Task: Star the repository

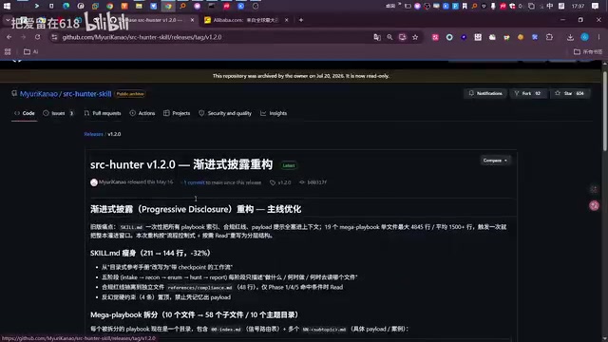Action: point(570,93)
